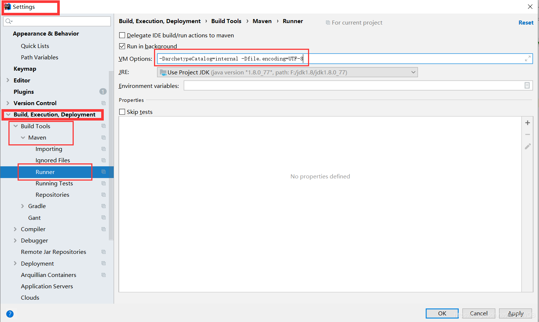The width and height of the screenshot is (539, 322).
Task: Click project-level icon beside Arquillian Containers
Action: 103,275
